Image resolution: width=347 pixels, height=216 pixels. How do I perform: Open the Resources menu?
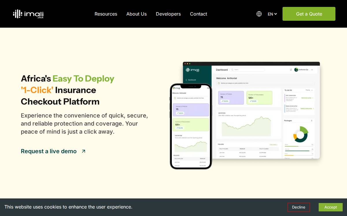coord(106,14)
